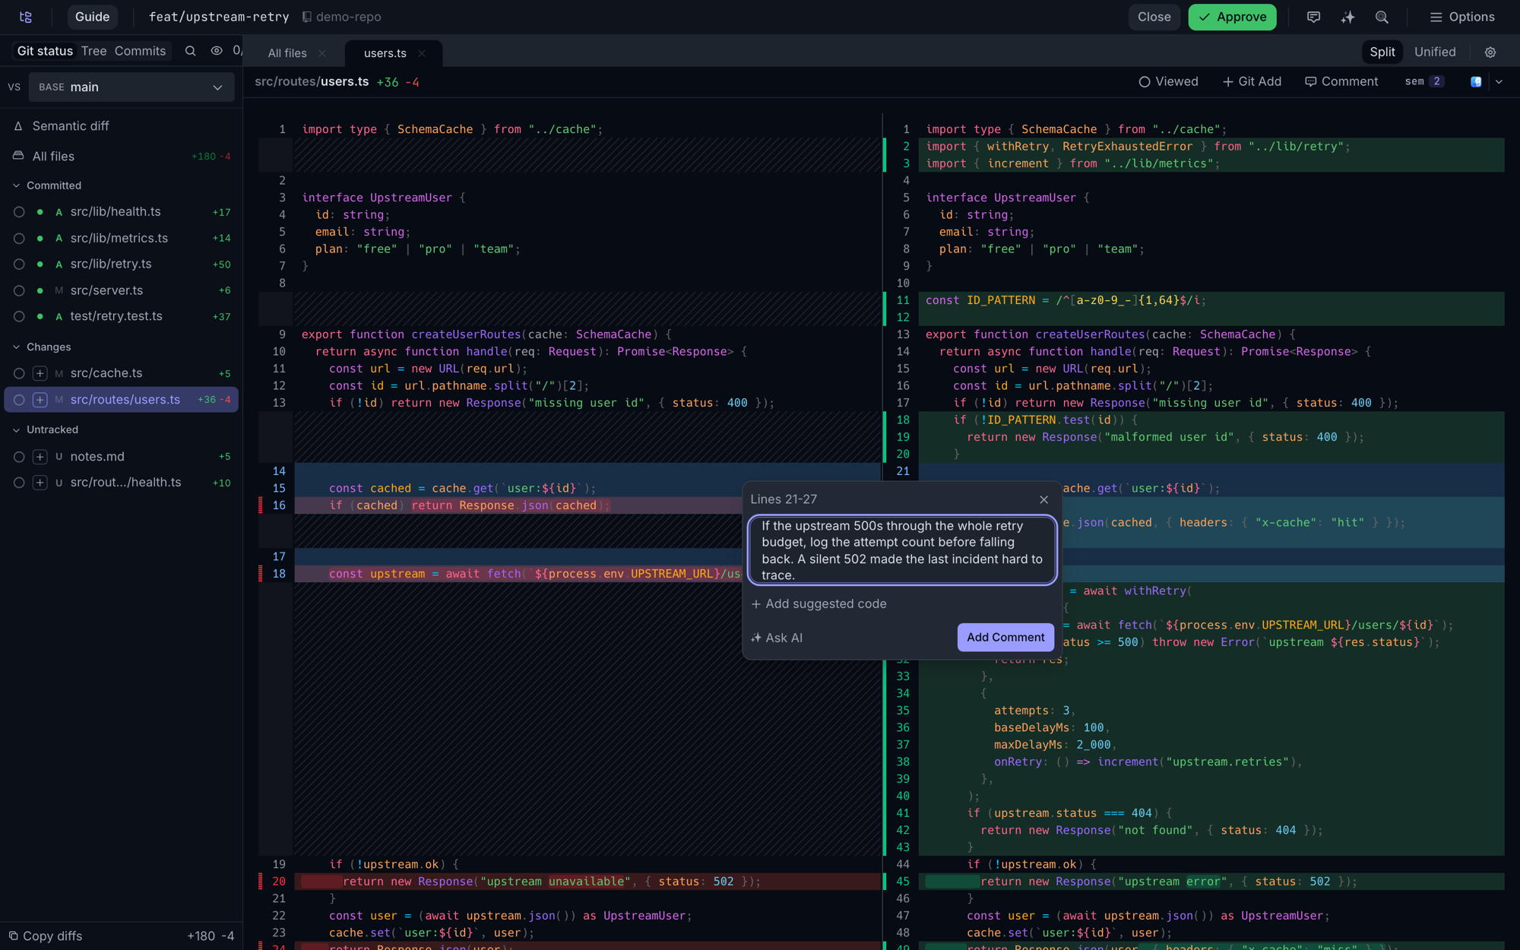
Task: Click the Add Comment button
Action: point(1005,638)
